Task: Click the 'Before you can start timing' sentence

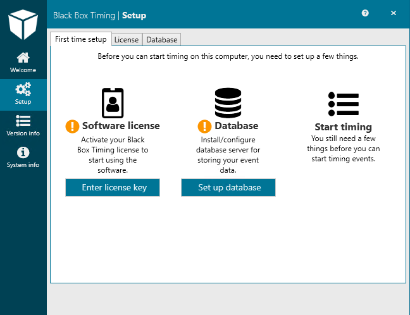Action: [228, 56]
